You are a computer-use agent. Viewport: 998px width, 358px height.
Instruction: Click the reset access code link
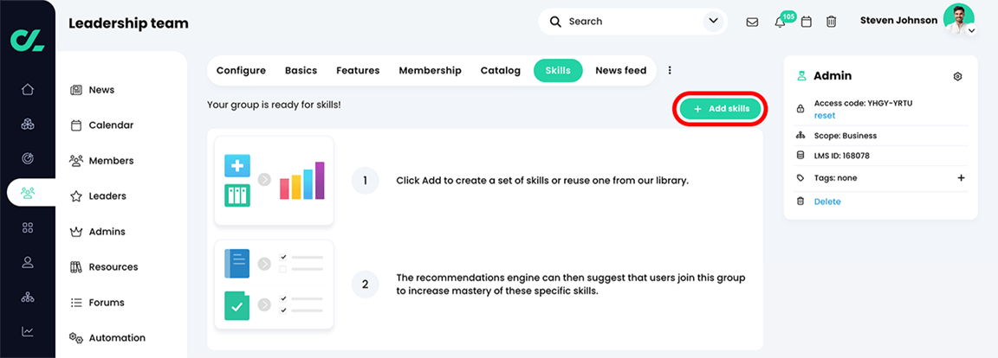tap(824, 116)
